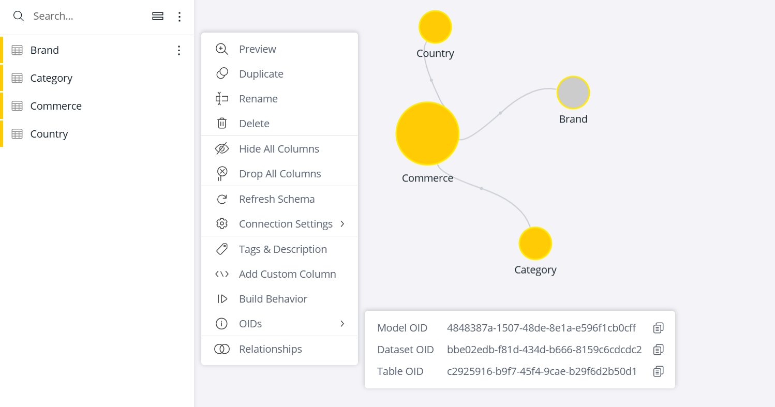Choose Duplicate in the context menu
This screenshot has height=407, width=775.
click(x=261, y=74)
